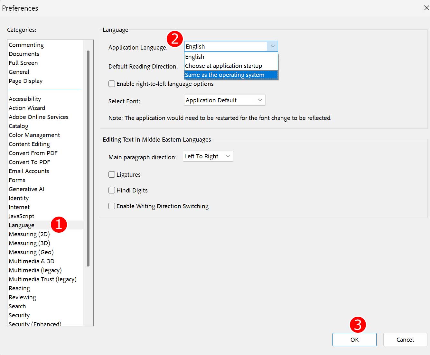Select Internet category
Image resolution: width=430 pixels, height=355 pixels.
pos(19,207)
